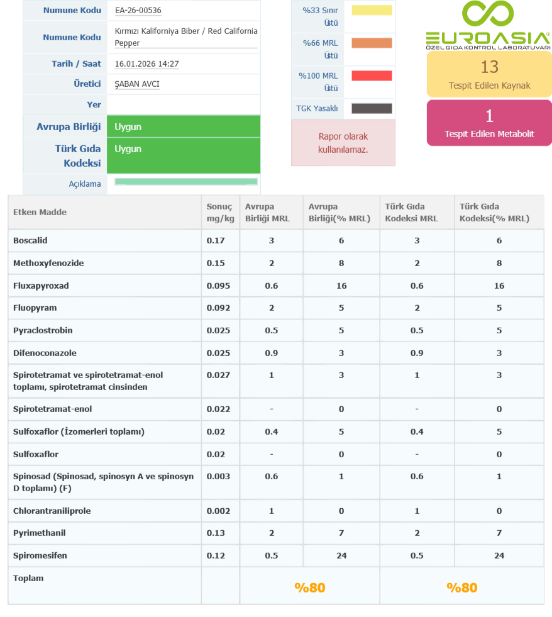Click the Avrupa Birliği %80 total value

pos(310,588)
